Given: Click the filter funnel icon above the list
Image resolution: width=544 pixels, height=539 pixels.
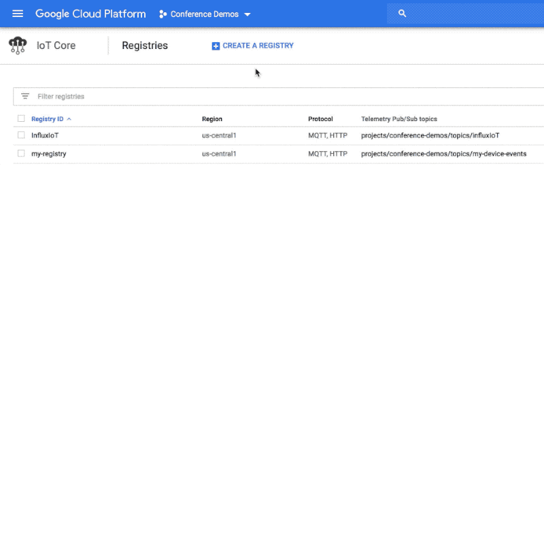Looking at the screenshot, I should pos(26,96).
